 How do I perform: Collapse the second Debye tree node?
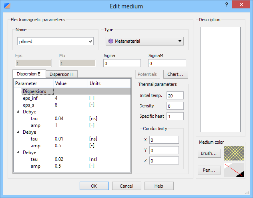point(18,131)
